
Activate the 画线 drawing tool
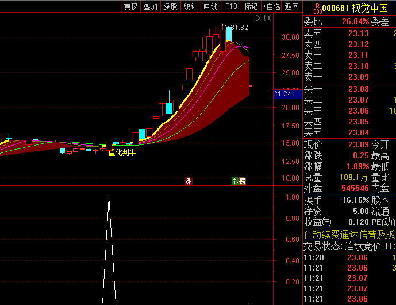210,6
